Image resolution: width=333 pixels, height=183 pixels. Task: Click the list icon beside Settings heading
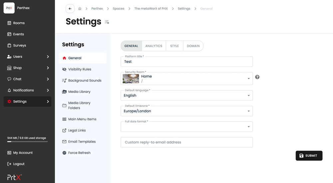(107, 22)
